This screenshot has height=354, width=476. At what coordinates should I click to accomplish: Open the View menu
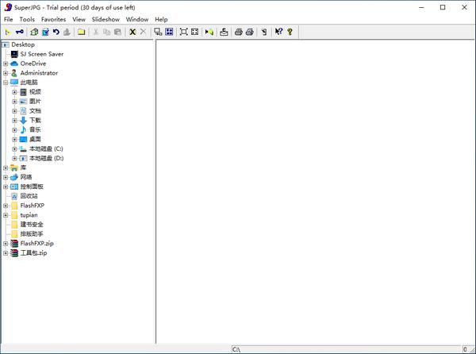pos(79,19)
